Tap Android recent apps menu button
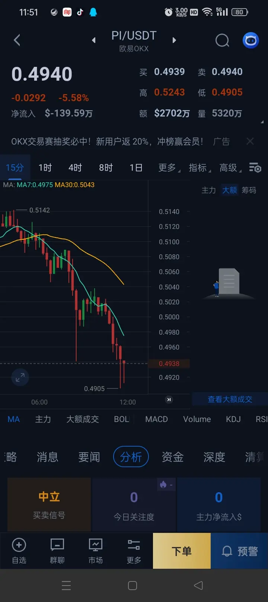This screenshot has width=268, height=602. pos(66,586)
